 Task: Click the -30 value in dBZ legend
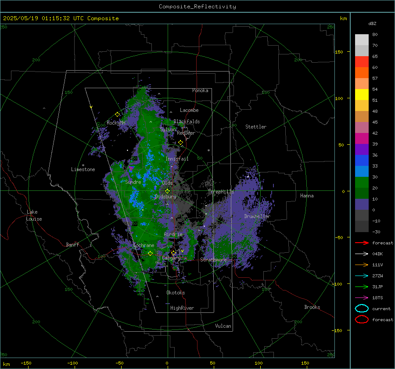[x=376, y=232]
